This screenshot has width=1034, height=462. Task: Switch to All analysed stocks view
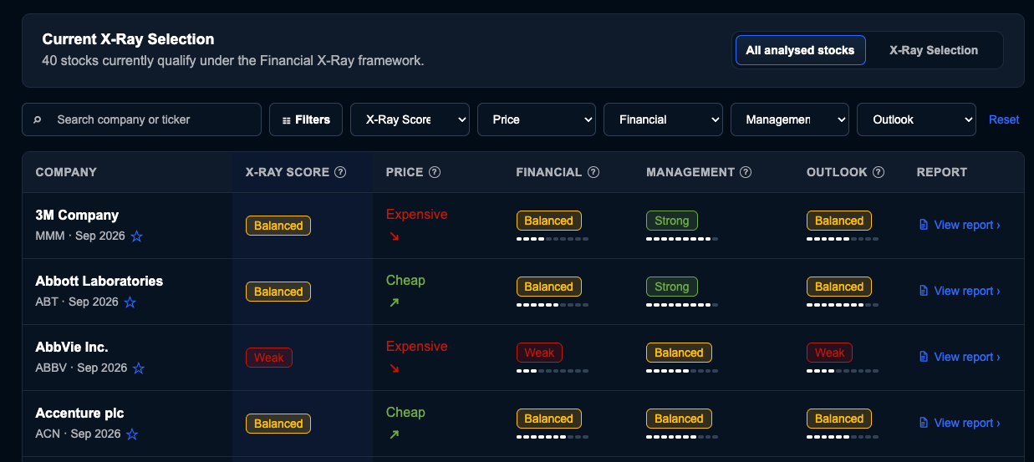800,50
